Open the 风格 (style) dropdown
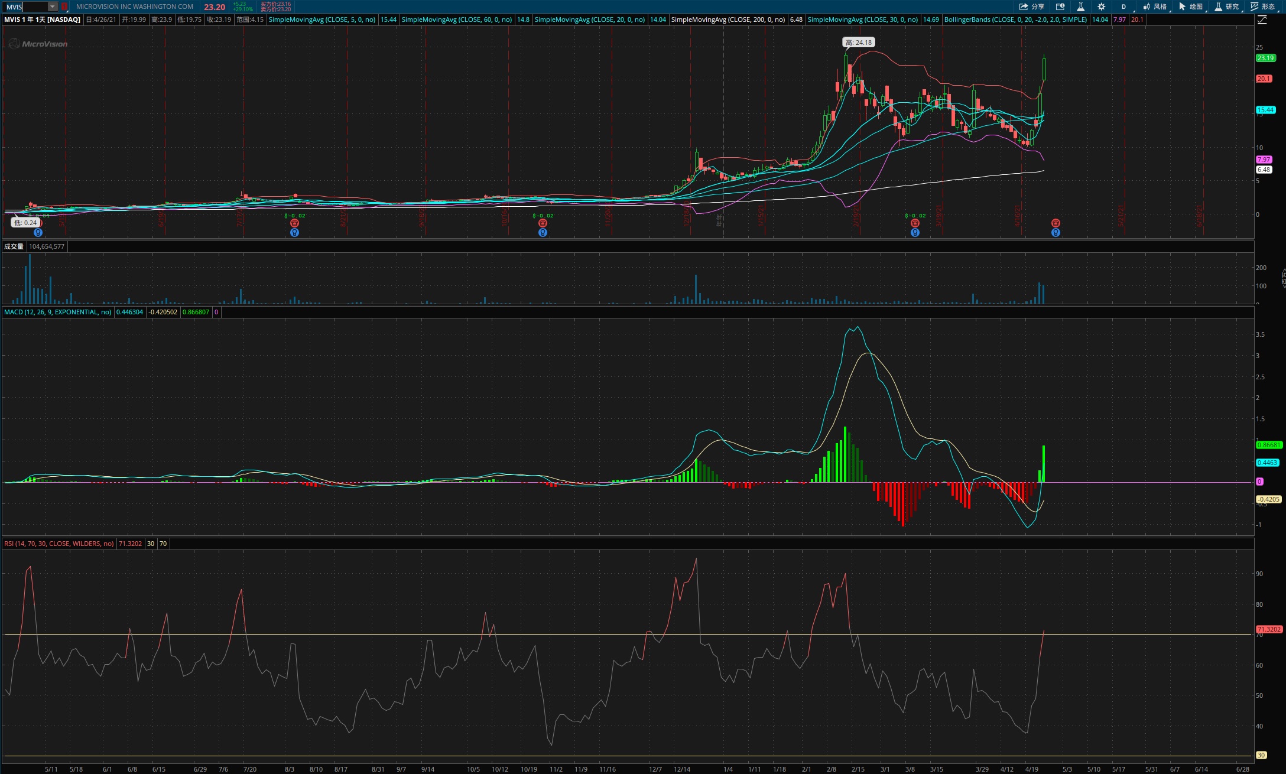 click(x=1155, y=6)
